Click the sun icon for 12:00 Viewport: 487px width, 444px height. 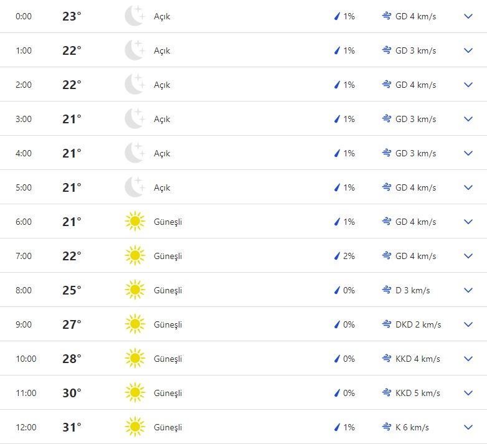click(x=135, y=427)
